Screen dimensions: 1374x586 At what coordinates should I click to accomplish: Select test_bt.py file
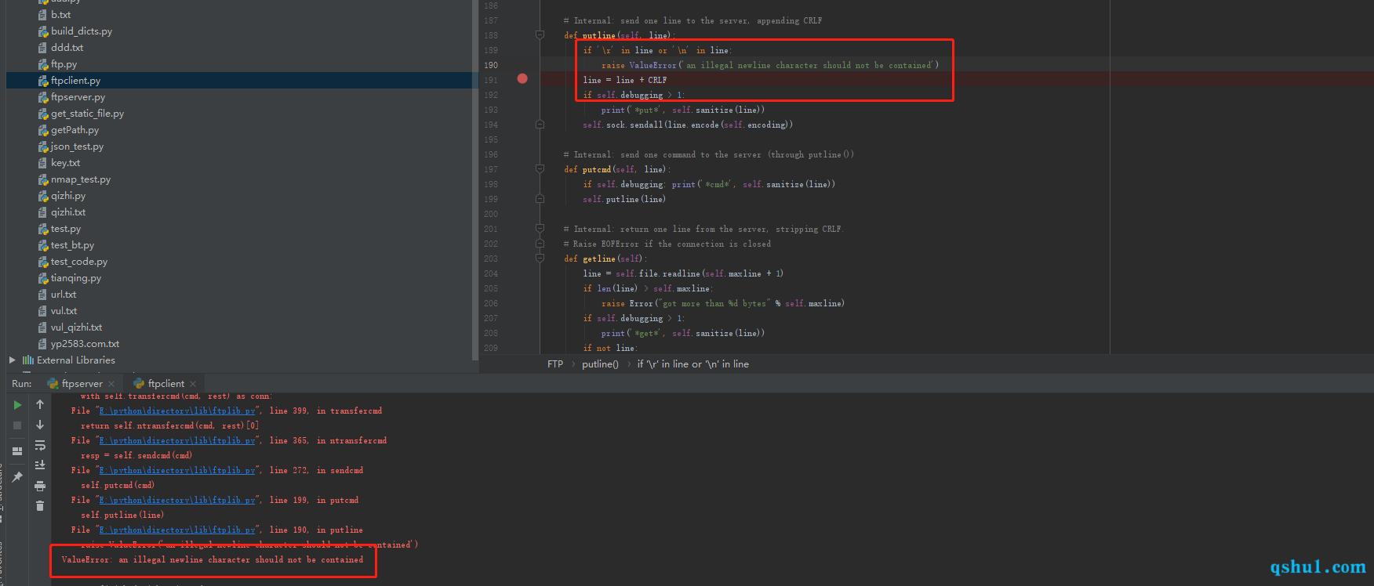[x=72, y=245]
